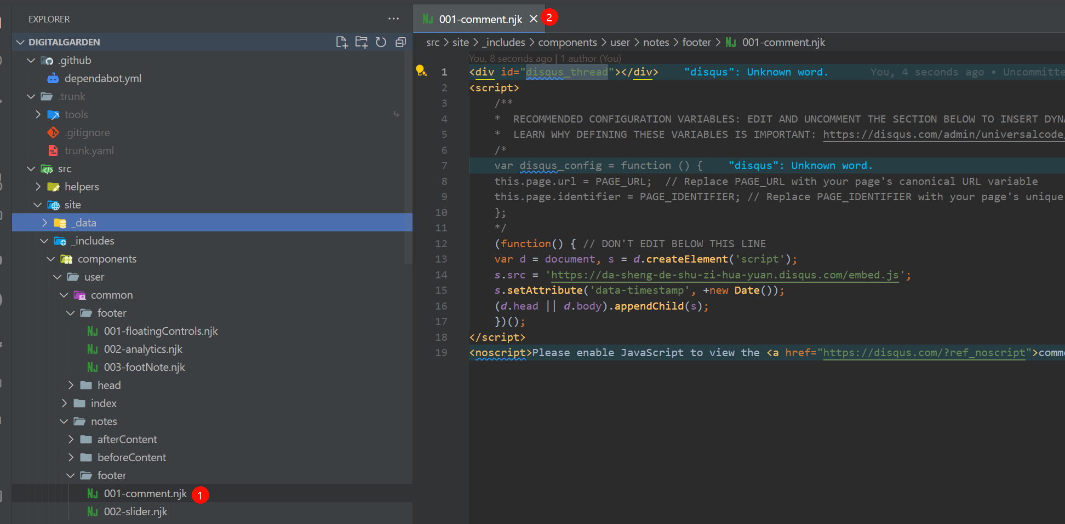Click the lightbulb quick-fix icon on line 1
The height and width of the screenshot is (524, 1065).
point(421,71)
